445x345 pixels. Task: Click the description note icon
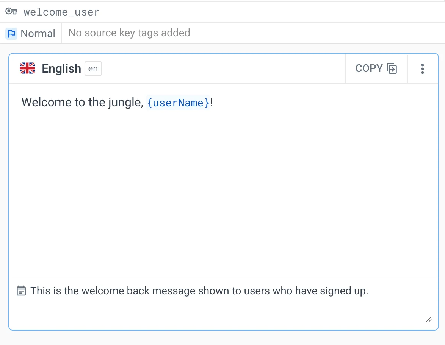point(21,291)
